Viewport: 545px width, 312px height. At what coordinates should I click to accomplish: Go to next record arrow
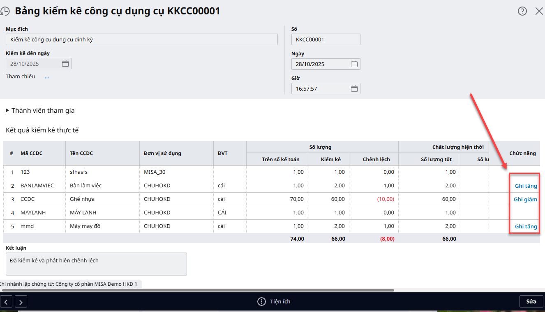pos(21,302)
